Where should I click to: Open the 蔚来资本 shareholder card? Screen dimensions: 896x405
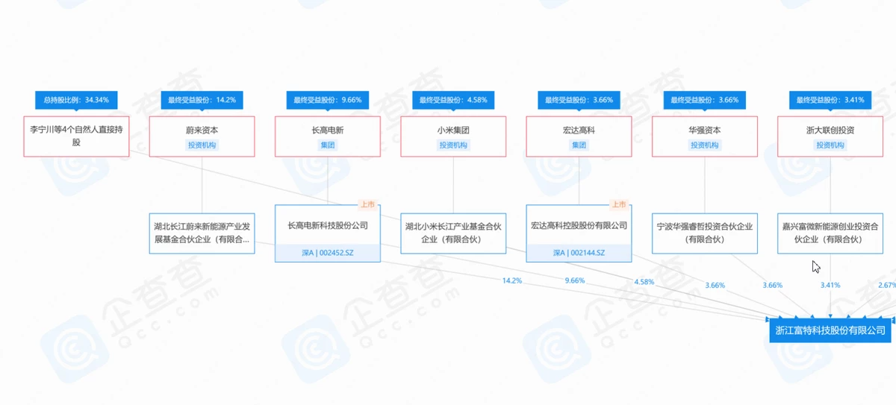tap(202, 136)
